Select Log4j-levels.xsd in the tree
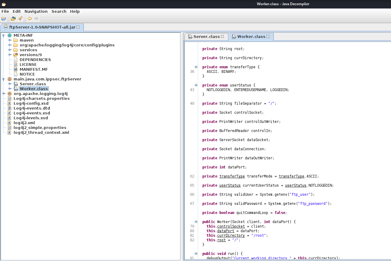391x261 pixels. (x=31, y=118)
